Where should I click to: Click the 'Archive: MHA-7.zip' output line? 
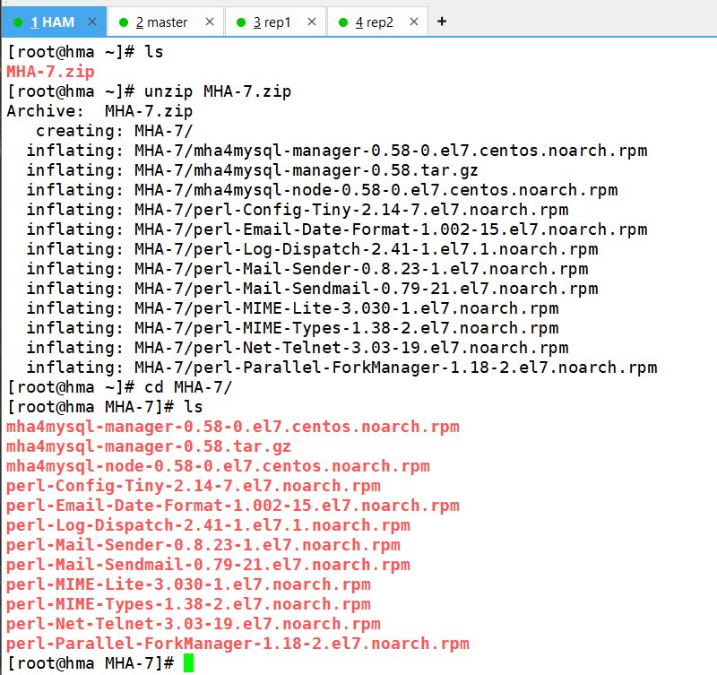pos(99,111)
